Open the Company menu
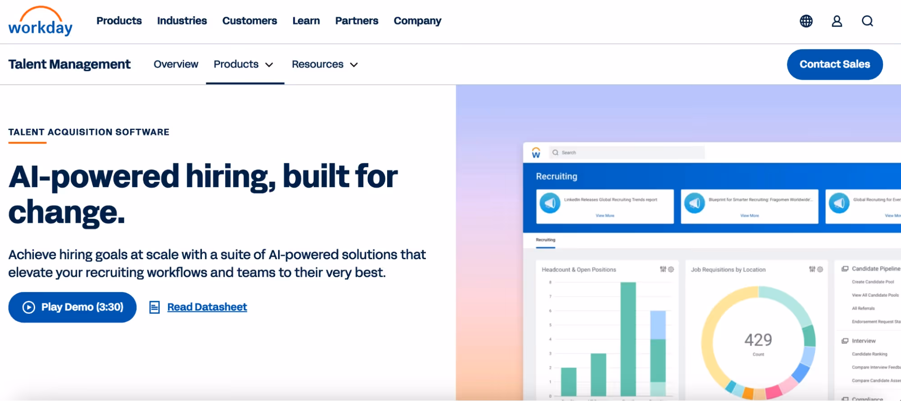Screen dimensions: 901x401 click(417, 21)
